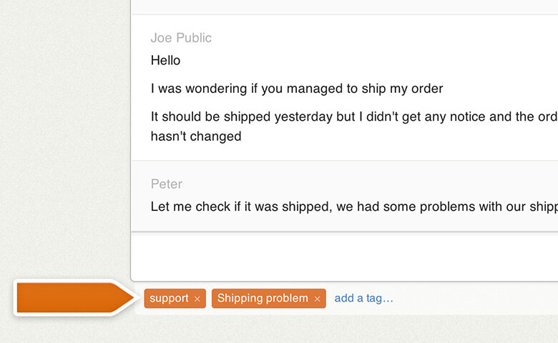Viewport: 558px width, 343px height.
Task: Click the "hasn't changed" text line
Action: coord(195,136)
